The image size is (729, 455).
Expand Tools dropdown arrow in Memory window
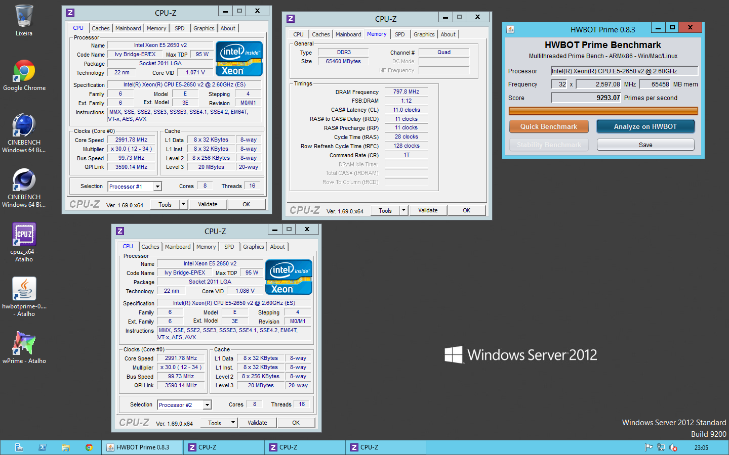(403, 210)
